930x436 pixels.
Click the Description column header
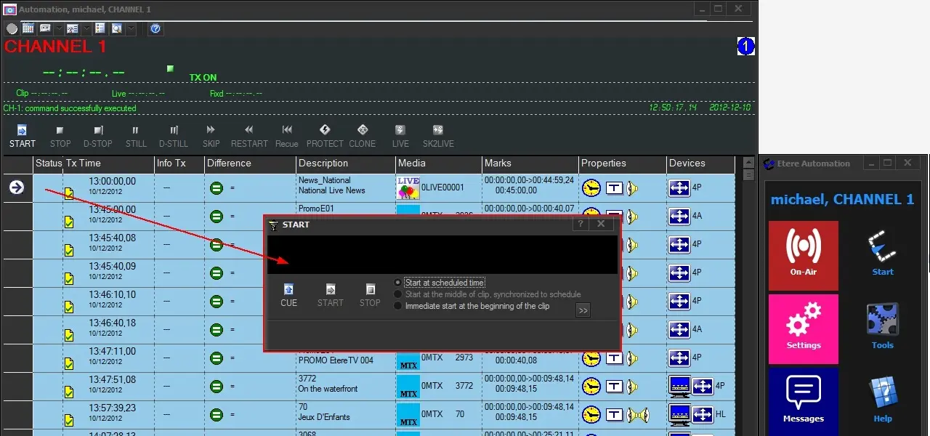click(323, 163)
